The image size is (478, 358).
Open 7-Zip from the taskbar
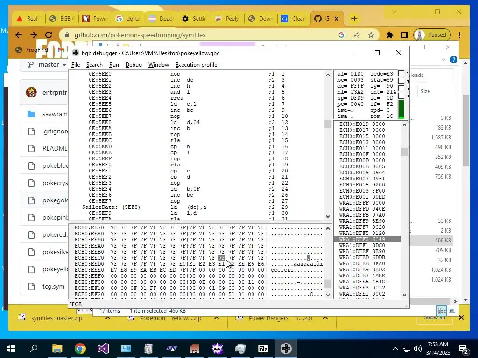(x=263, y=349)
